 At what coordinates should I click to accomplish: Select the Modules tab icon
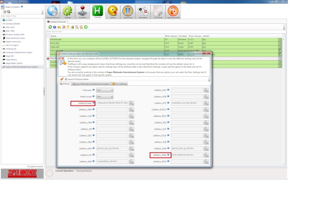pyautogui.click(x=97, y=12)
